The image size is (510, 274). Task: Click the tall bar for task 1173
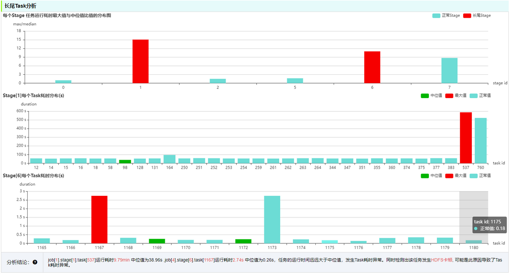tap(272, 220)
